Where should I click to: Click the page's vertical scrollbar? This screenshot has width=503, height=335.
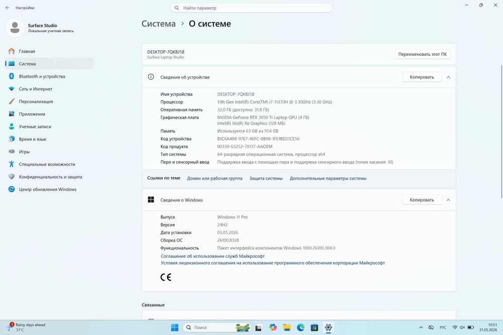[x=501, y=131]
